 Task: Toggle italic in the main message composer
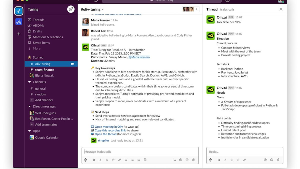tap(100, 160)
